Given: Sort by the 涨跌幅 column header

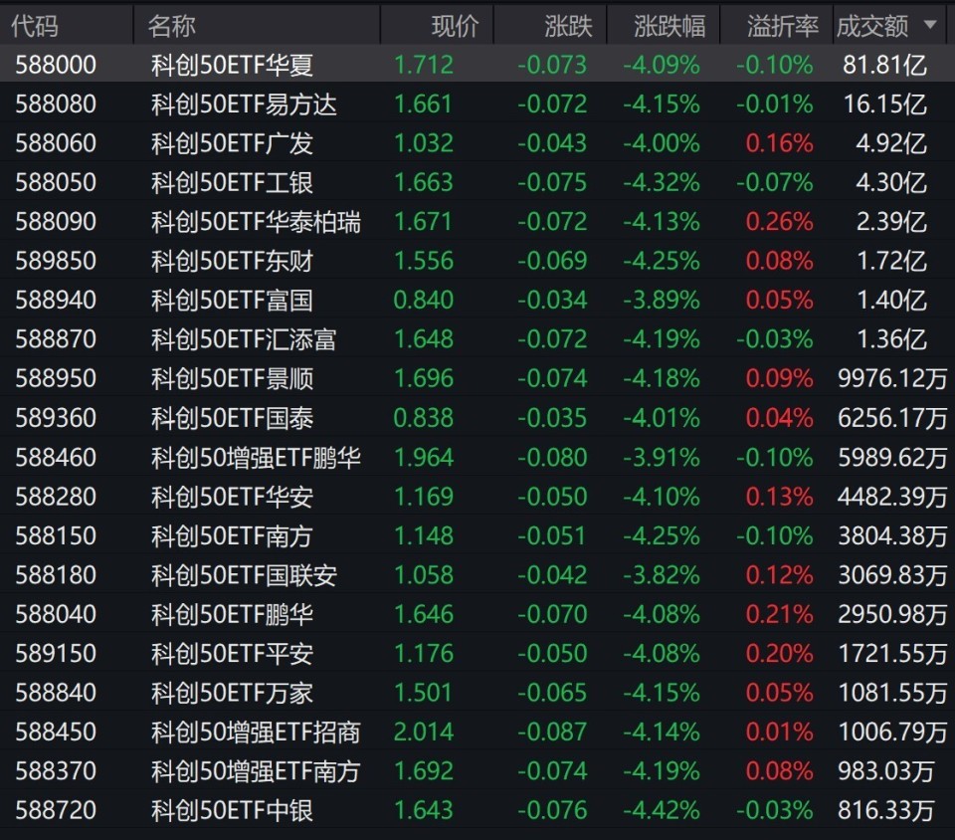Looking at the screenshot, I should (669, 26).
